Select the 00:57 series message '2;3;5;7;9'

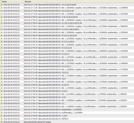click(x=47, y=85)
